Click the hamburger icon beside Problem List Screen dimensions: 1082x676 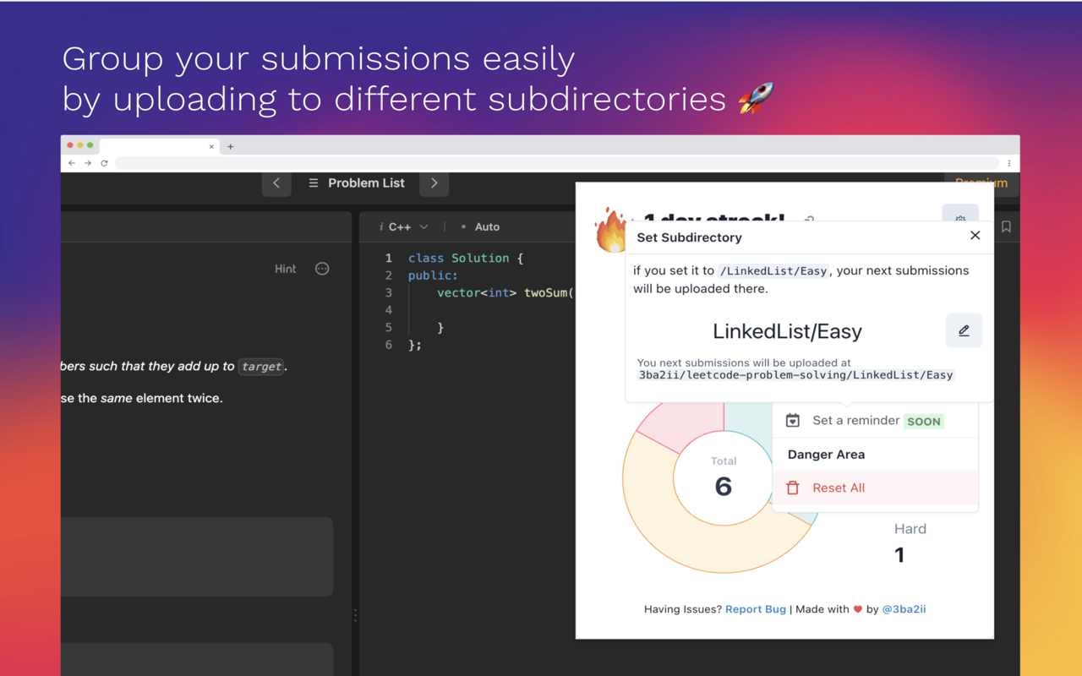313,183
